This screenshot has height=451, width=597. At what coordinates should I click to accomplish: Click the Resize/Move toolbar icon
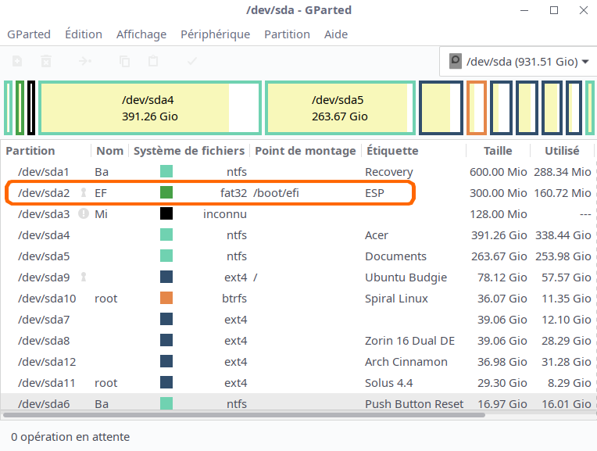85,61
